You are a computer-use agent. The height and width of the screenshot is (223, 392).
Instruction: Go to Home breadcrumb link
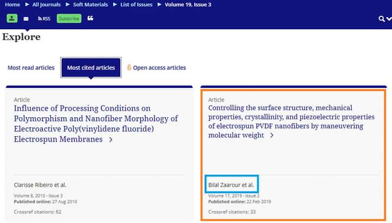tap(12, 4)
